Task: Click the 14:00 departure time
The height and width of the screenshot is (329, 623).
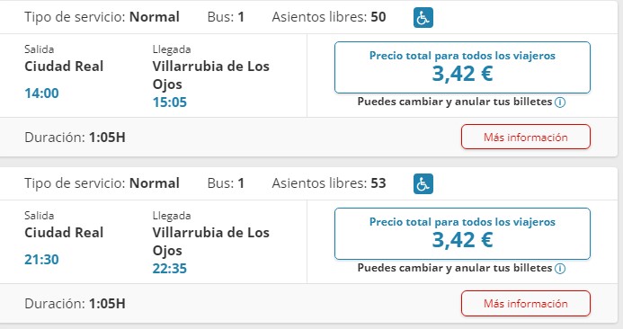Action: [41, 93]
